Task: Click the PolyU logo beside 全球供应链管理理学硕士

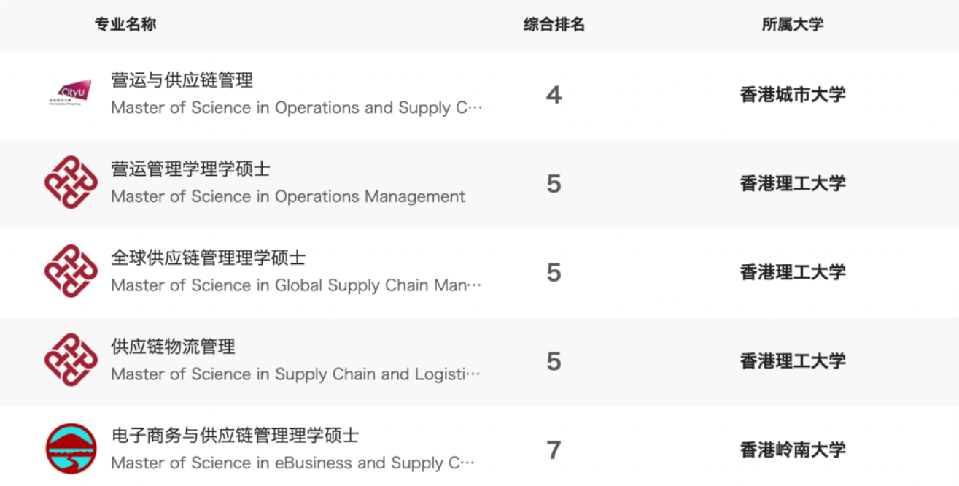Action: (x=71, y=271)
